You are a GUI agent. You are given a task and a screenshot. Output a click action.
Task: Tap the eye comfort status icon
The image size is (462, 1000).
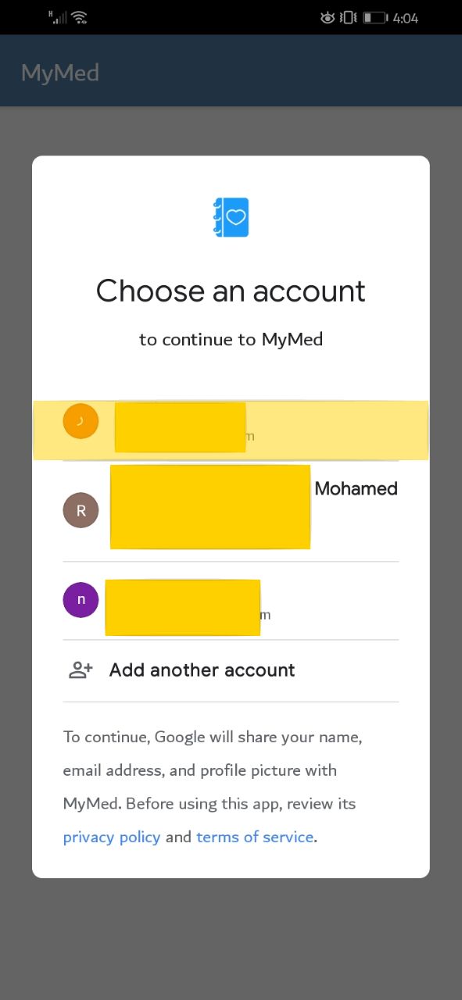tap(328, 17)
